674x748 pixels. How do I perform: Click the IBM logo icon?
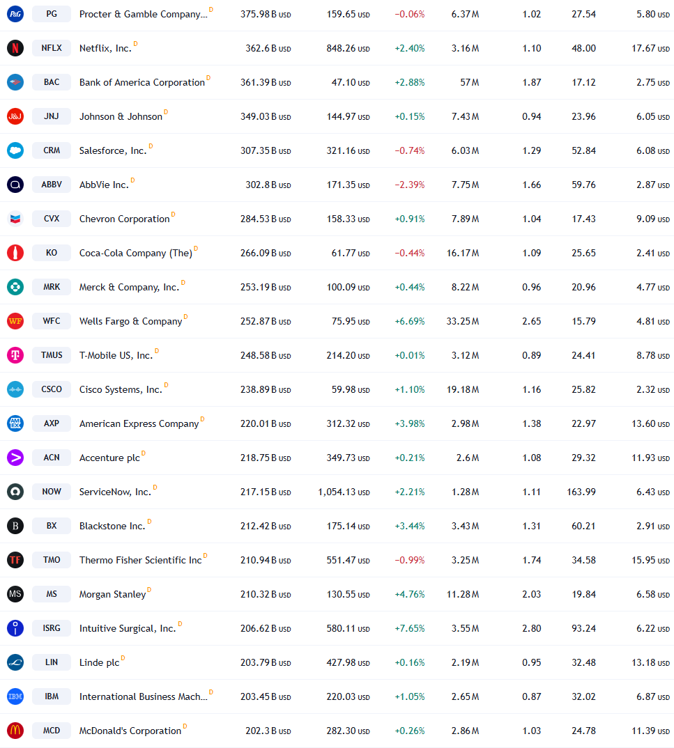pos(15,696)
